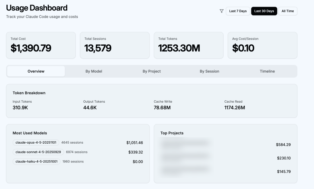The width and height of the screenshot is (314, 189).
Task: View the By Session tab
Action: (x=210, y=71)
